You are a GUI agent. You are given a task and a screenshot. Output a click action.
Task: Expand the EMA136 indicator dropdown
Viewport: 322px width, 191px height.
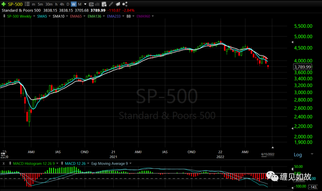tap(104, 16)
